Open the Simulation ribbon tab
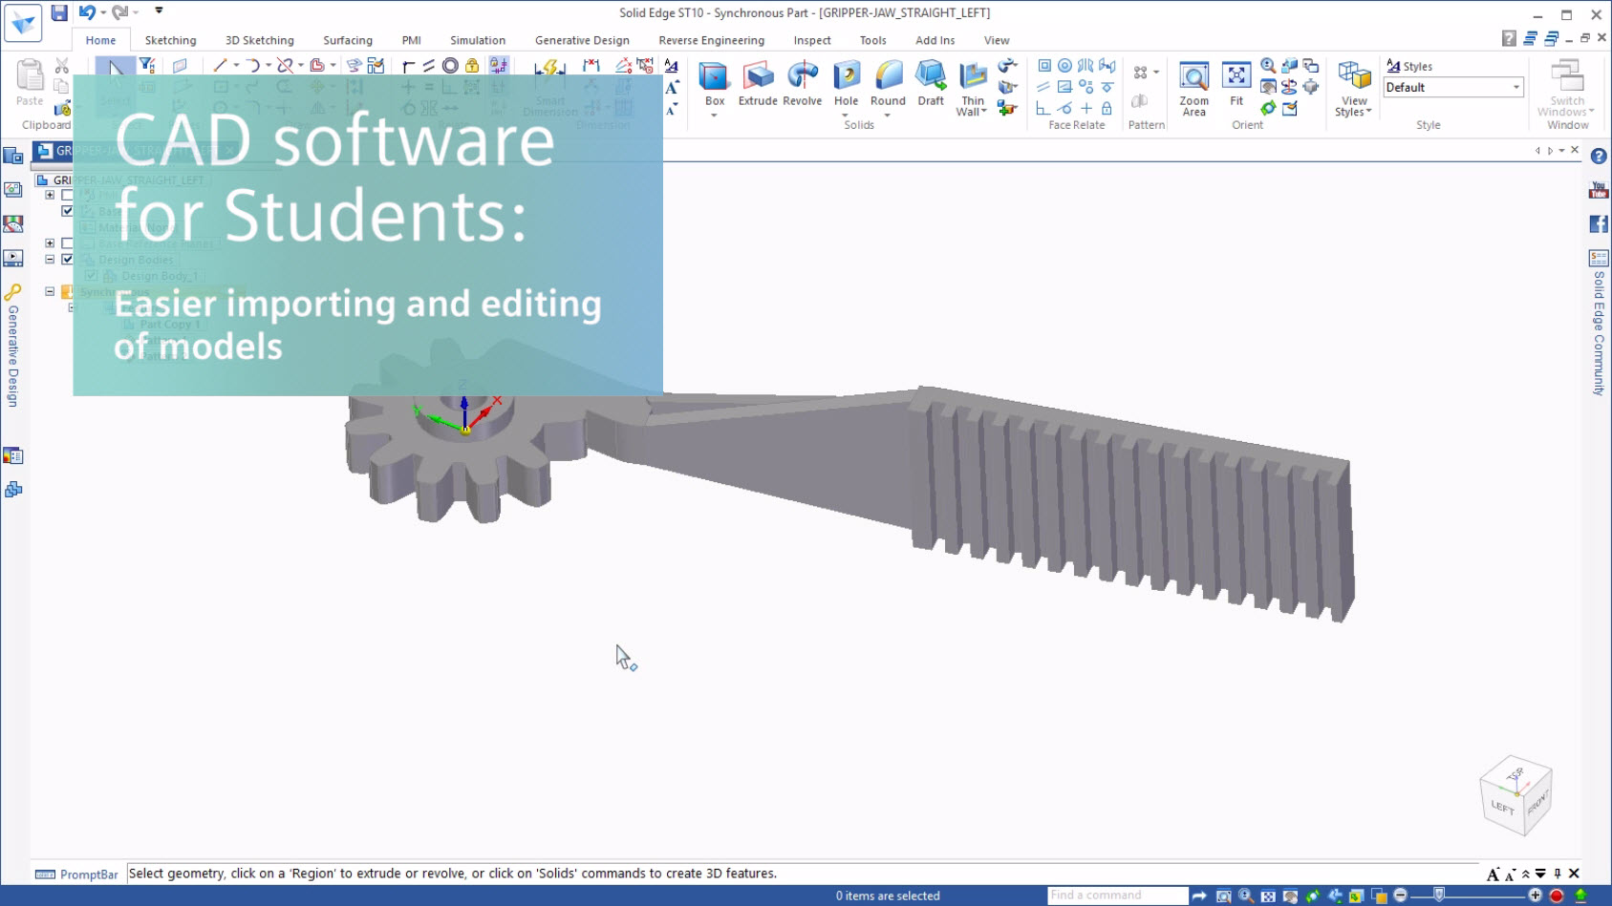Viewport: 1612px width, 906px height. click(x=477, y=40)
